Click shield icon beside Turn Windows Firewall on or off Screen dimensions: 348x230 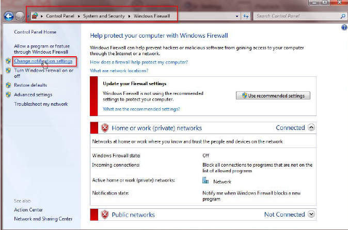coord(8,71)
